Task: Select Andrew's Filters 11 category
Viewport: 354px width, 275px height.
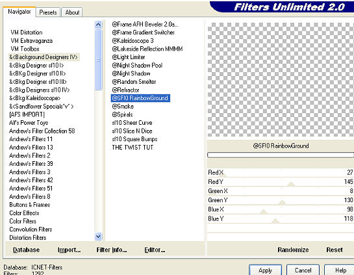Action: pos(31,139)
